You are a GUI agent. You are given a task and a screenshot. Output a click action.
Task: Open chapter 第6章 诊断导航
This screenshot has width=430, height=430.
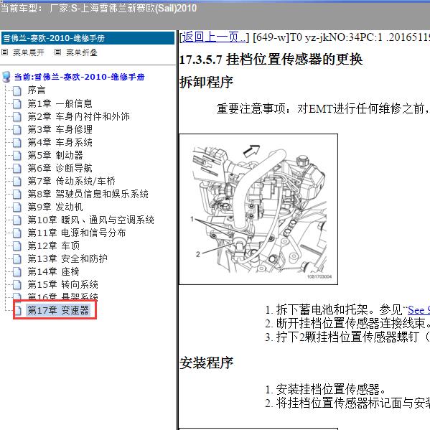(x=60, y=168)
